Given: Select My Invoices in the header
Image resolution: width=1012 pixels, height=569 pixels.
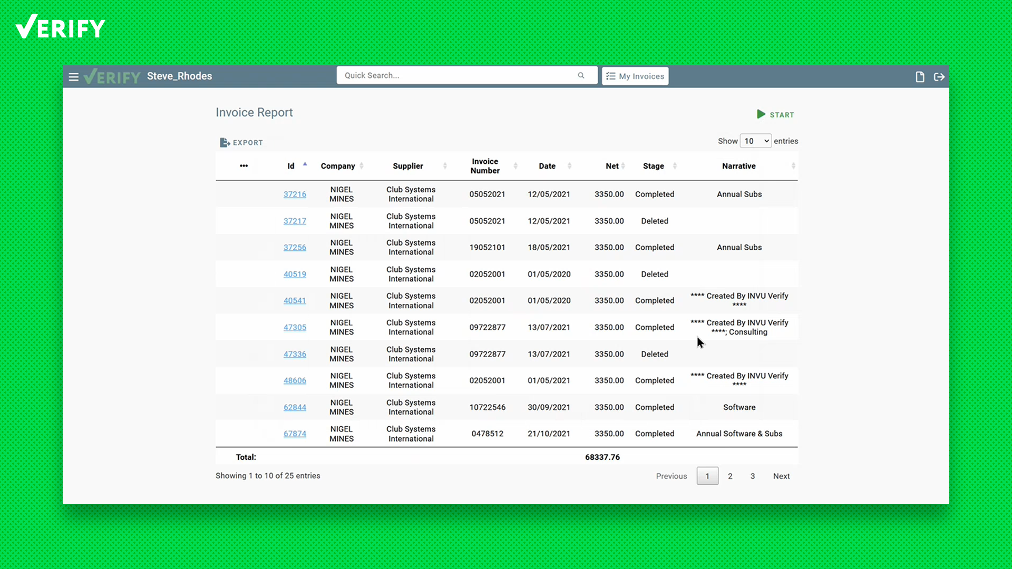Looking at the screenshot, I should pyautogui.click(x=635, y=76).
